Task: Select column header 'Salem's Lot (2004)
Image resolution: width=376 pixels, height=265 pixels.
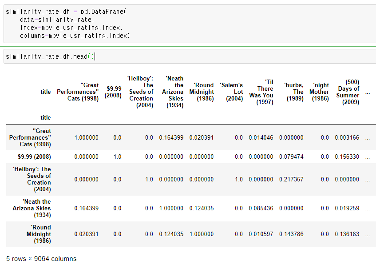Action: tap(231, 92)
